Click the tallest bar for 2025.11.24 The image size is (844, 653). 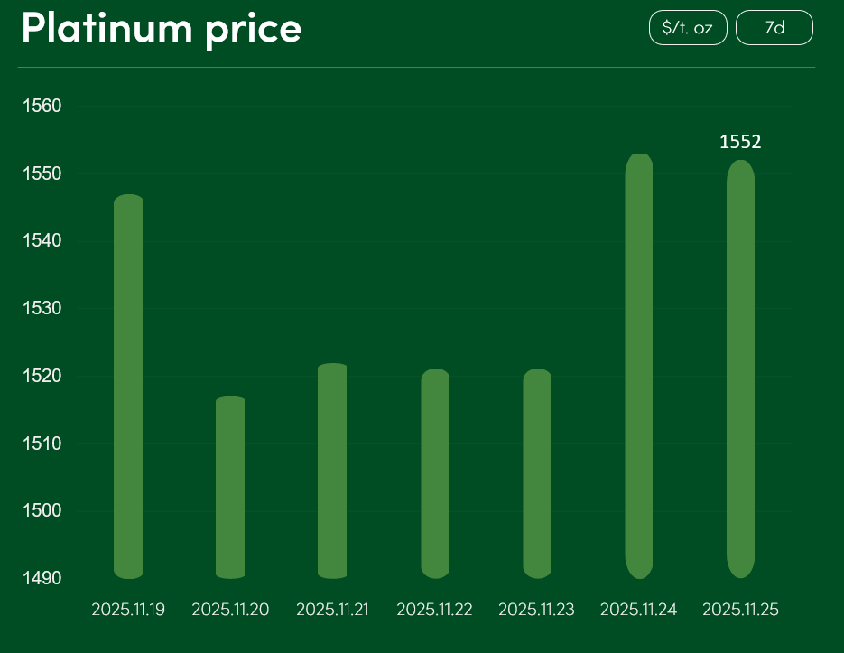click(x=638, y=366)
